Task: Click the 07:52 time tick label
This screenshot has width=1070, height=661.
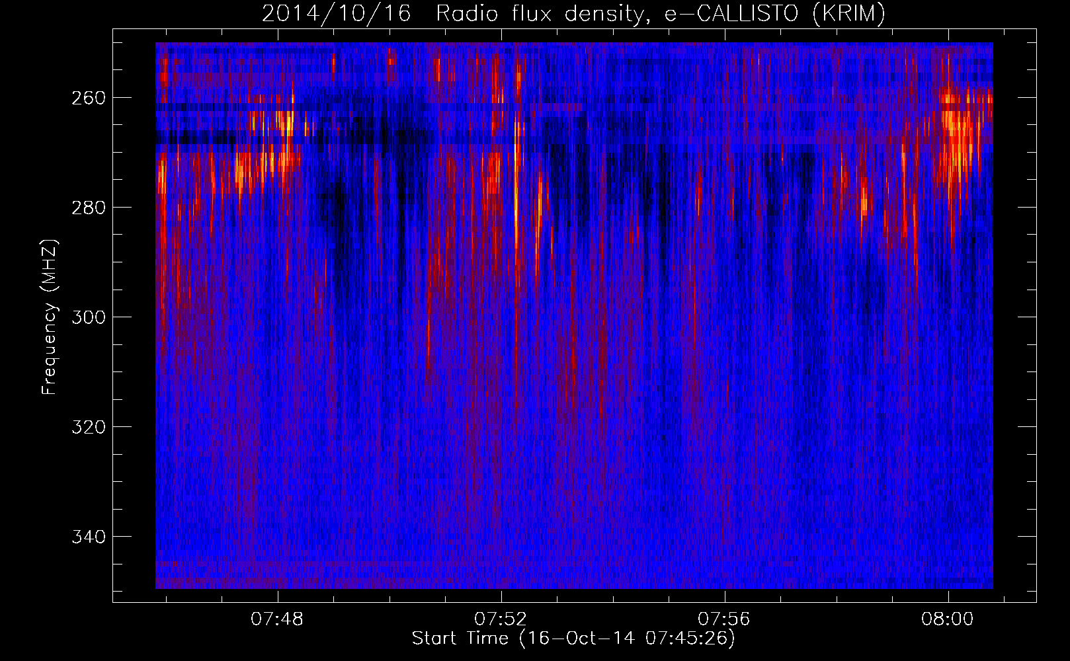Action: (x=501, y=619)
